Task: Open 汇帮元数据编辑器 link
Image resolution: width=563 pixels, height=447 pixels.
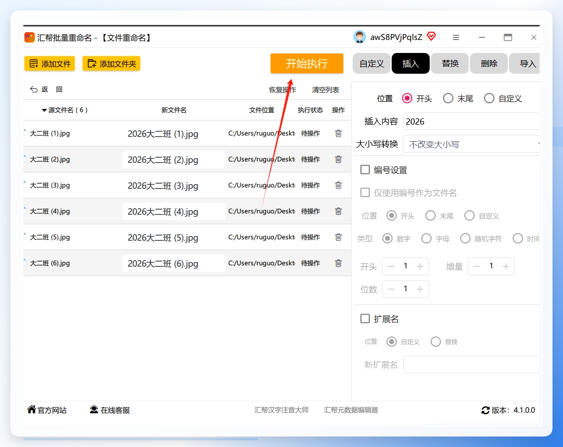Action: pyautogui.click(x=351, y=410)
